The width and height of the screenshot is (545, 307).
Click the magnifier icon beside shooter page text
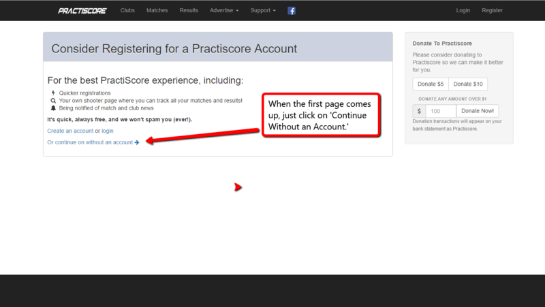53,101
